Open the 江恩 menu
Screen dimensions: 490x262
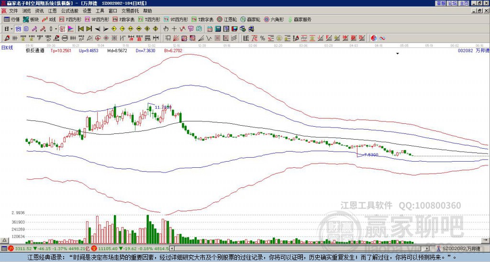tap(52, 11)
